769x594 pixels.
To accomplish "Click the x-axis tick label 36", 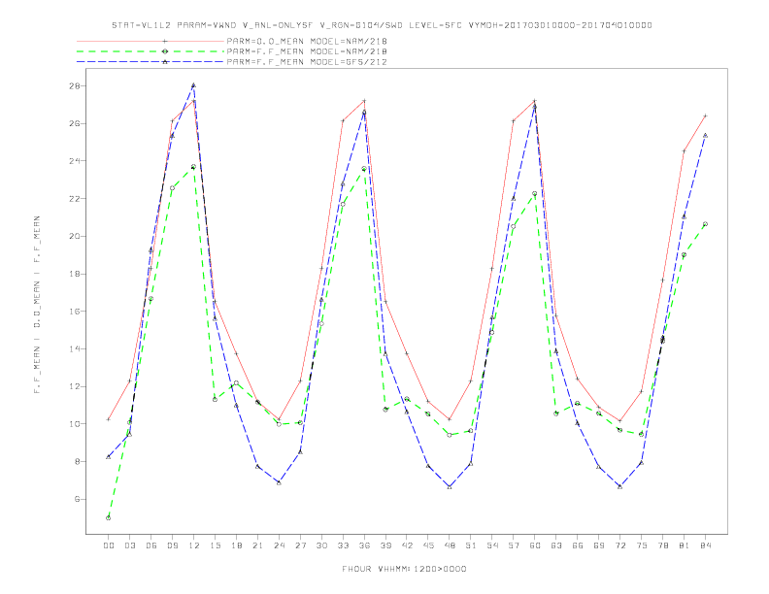I will tap(364, 545).
